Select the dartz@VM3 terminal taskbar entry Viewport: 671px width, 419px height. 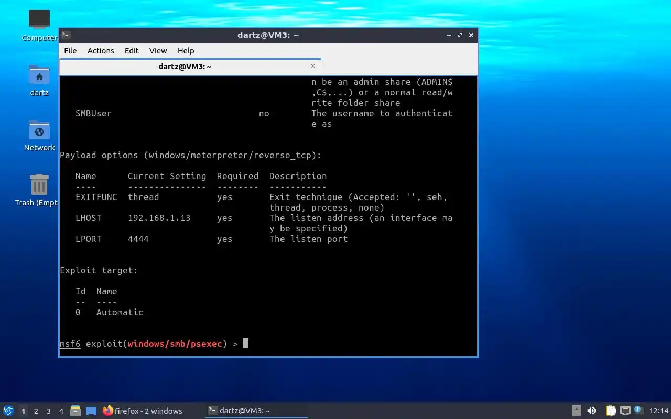(255, 411)
